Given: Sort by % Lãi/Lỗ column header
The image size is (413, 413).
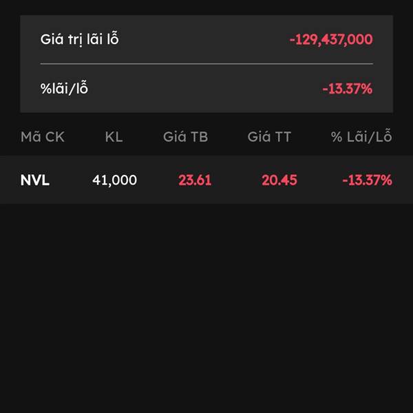Looking at the screenshot, I should [x=361, y=136].
